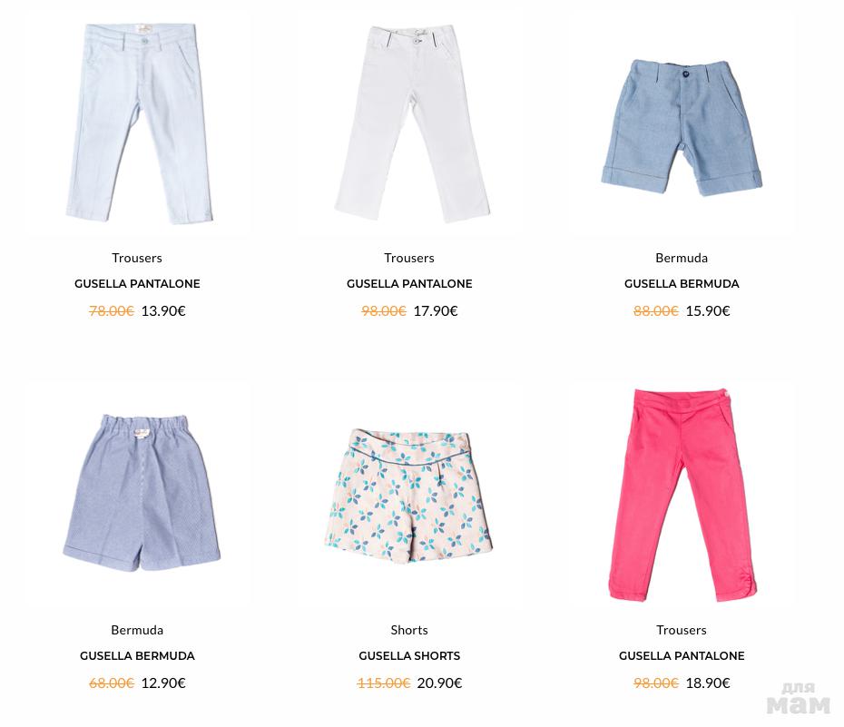
Task: Click Bermuda category above the 15.90€ item
Action: tap(682, 258)
